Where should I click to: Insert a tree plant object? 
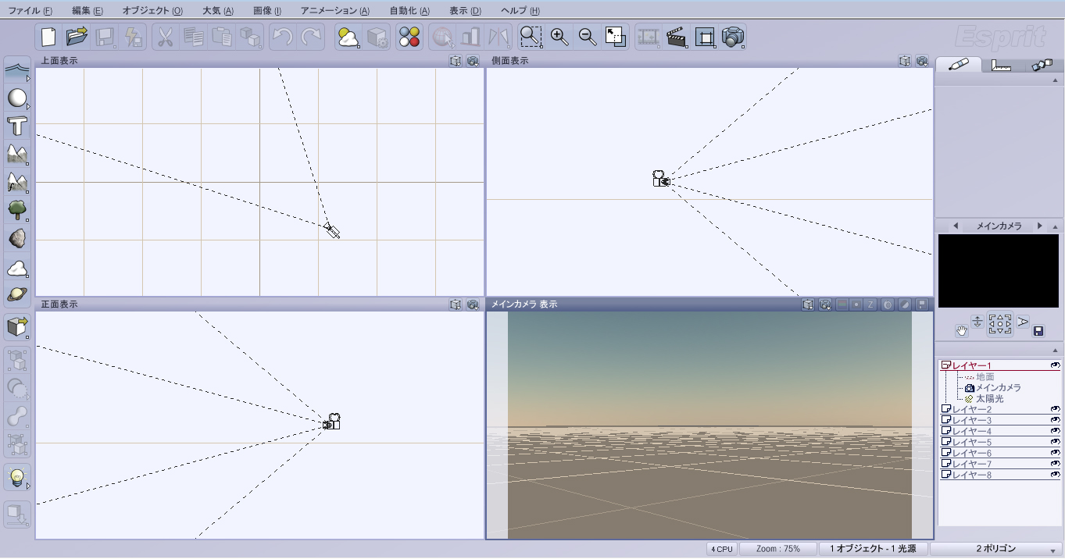click(x=16, y=209)
